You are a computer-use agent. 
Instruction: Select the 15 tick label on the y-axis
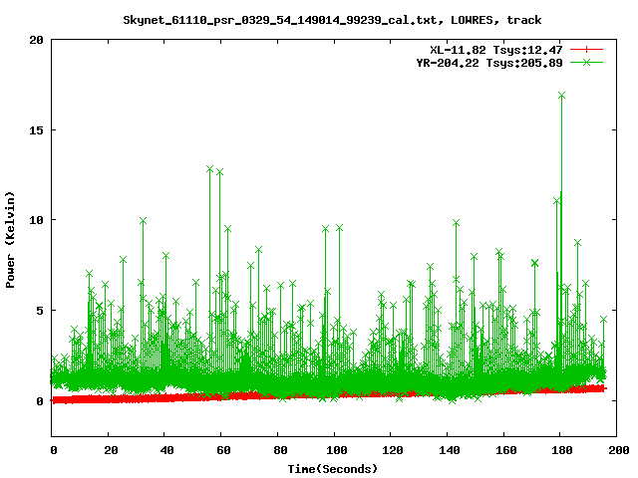[x=36, y=129]
